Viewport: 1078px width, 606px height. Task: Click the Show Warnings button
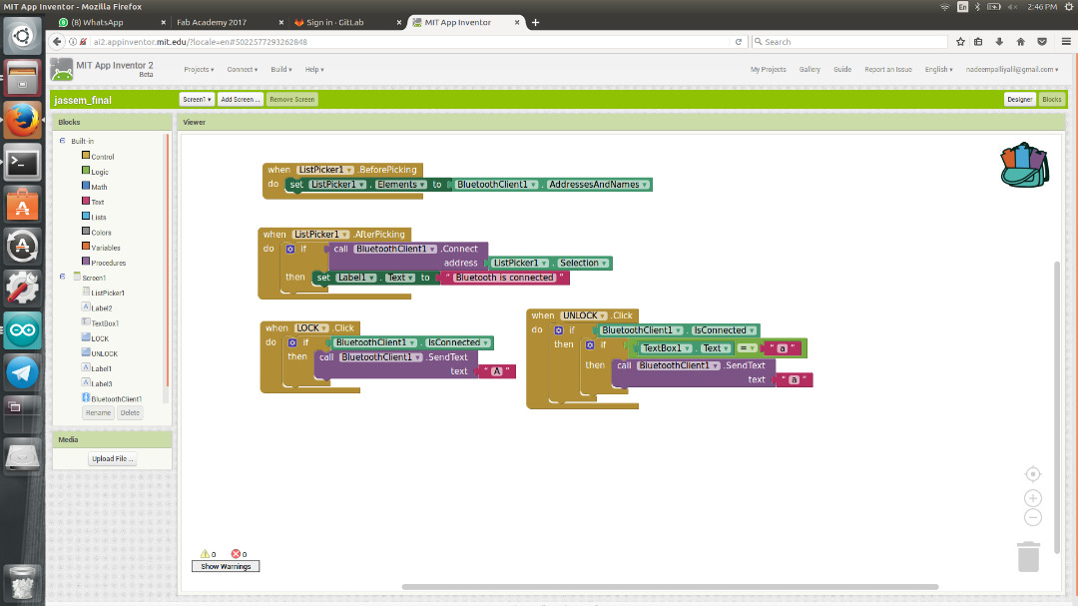click(226, 566)
